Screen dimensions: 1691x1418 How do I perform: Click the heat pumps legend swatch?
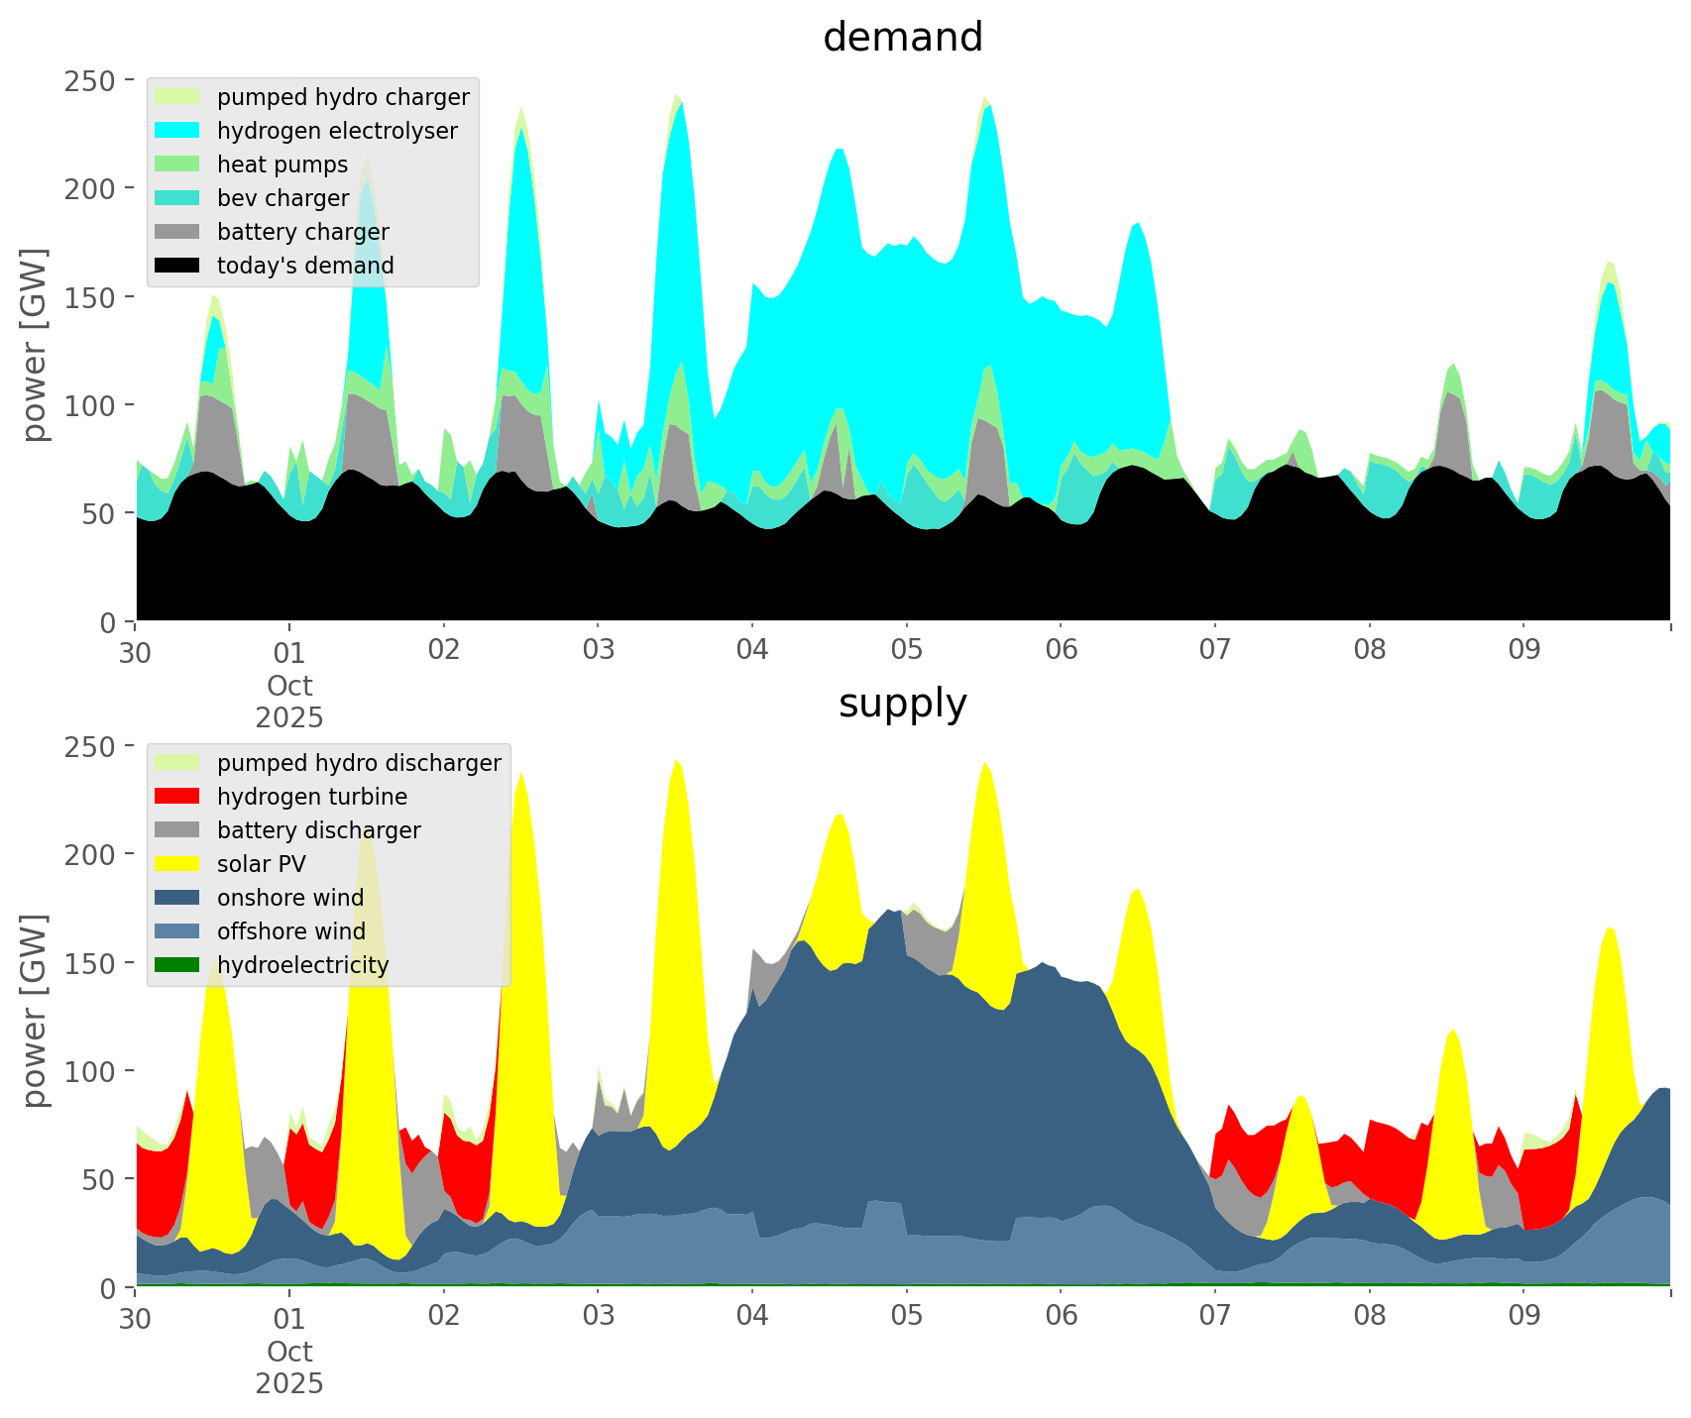coord(178,164)
